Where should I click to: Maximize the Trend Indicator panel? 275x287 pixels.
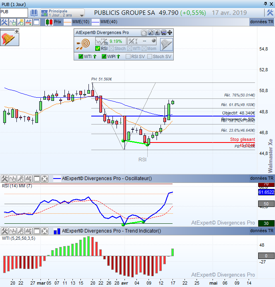pos(37,231)
